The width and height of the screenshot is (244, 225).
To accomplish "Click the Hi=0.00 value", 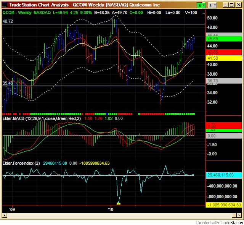I will [x=154, y=13].
